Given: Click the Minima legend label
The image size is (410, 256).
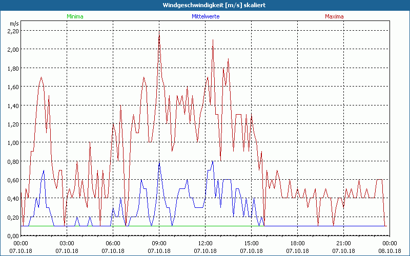Looking at the screenshot, I should click(x=75, y=16).
